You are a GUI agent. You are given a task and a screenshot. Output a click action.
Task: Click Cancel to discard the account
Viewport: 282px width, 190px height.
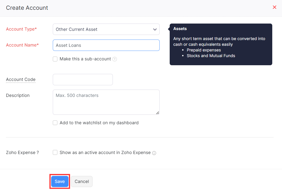click(81, 181)
